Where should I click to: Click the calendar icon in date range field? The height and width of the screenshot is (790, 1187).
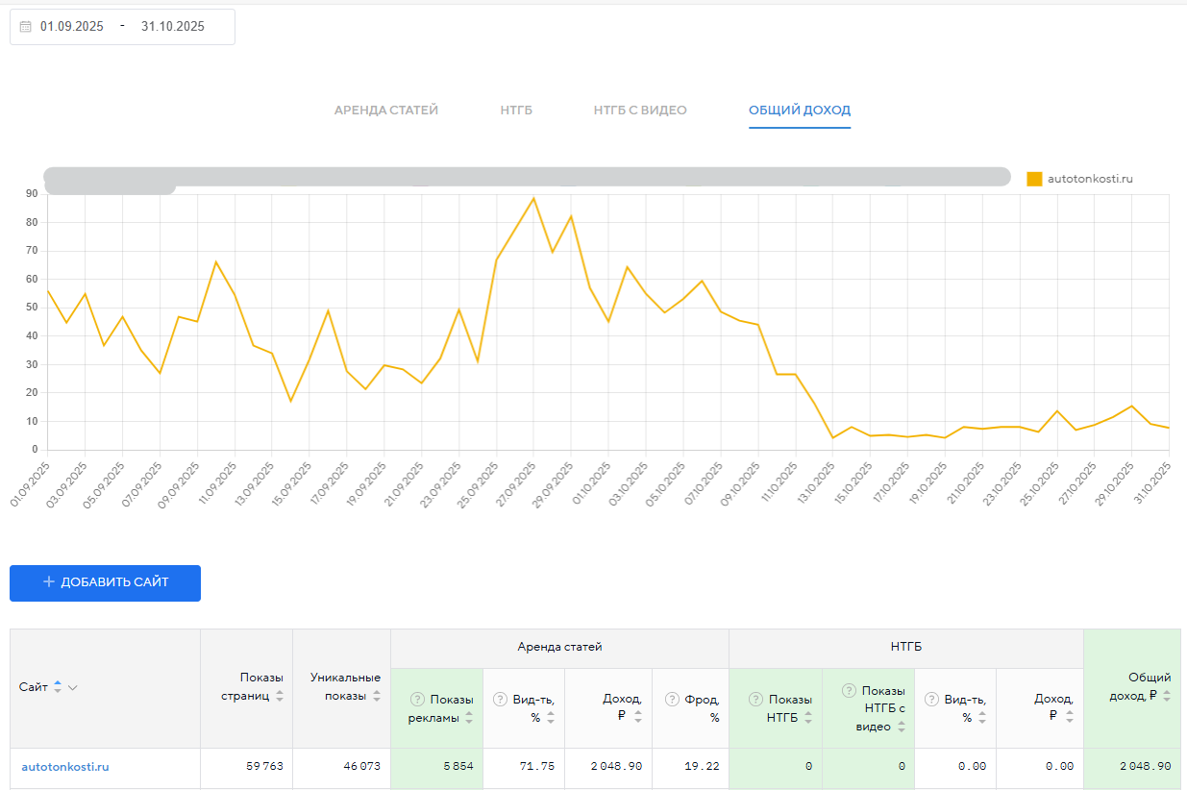(26, 27)
